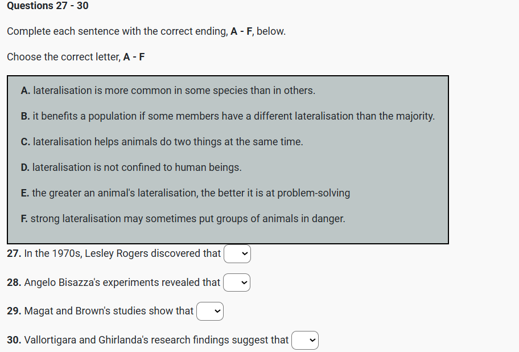The height and width of the screenshot is (352, 519).
Task: Click the bold number 27 label
Action: pos(14,253)
